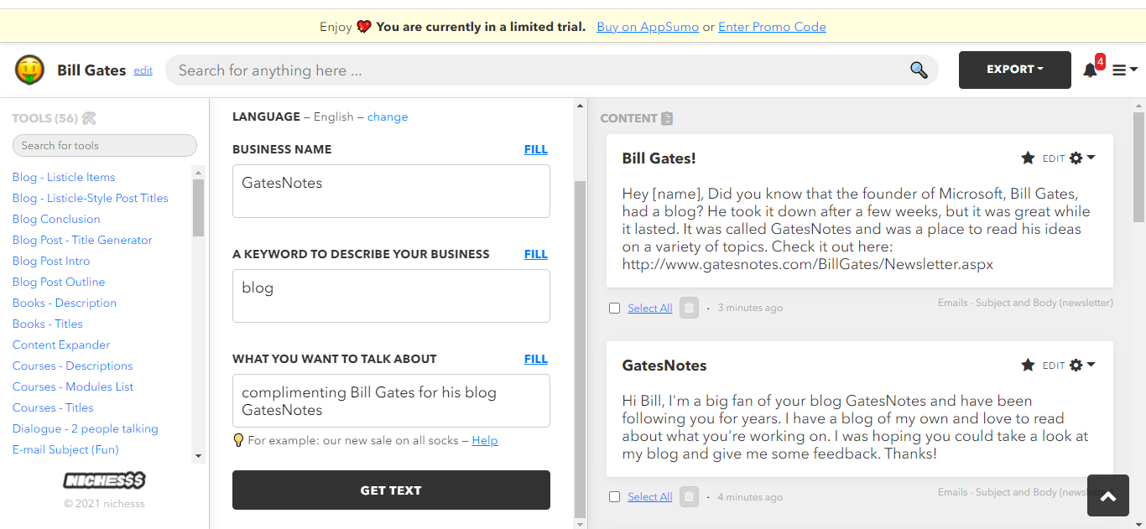
Task: Click the Business Name field containing GatesNotes
Action: click(391, 191)
